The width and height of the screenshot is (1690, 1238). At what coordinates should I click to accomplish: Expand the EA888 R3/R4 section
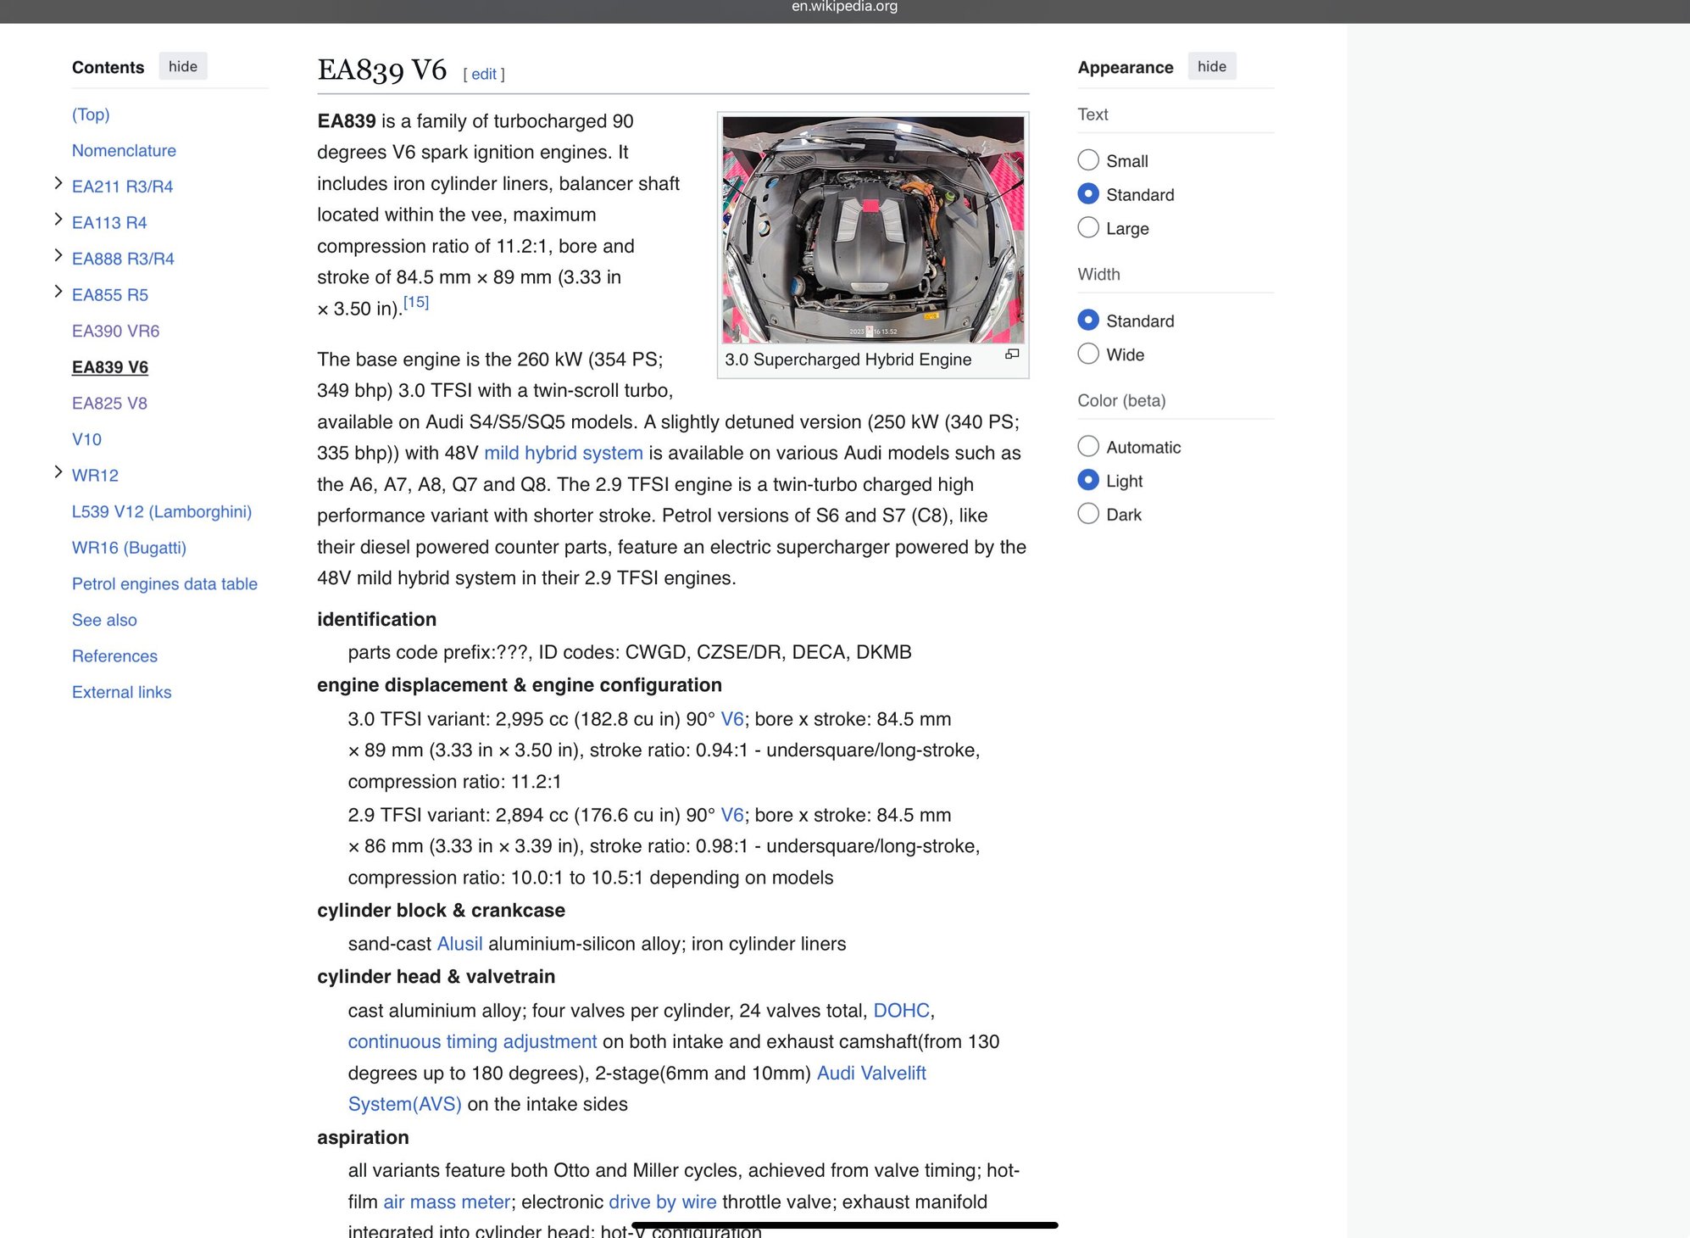[x=57, y=254]
